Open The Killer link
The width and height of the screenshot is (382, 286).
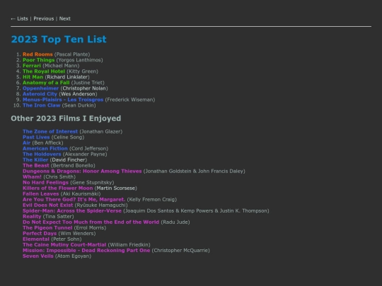(x=35, y=160)
